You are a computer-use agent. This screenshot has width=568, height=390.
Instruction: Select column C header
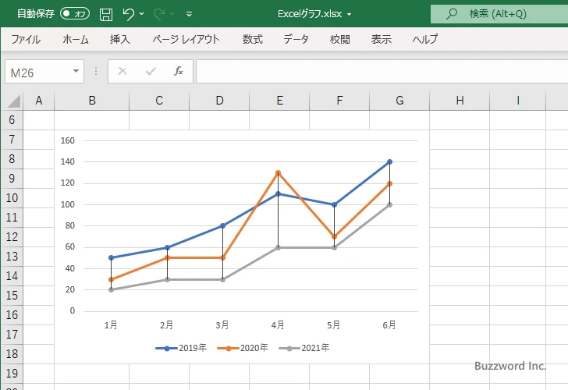pos(159,101)
